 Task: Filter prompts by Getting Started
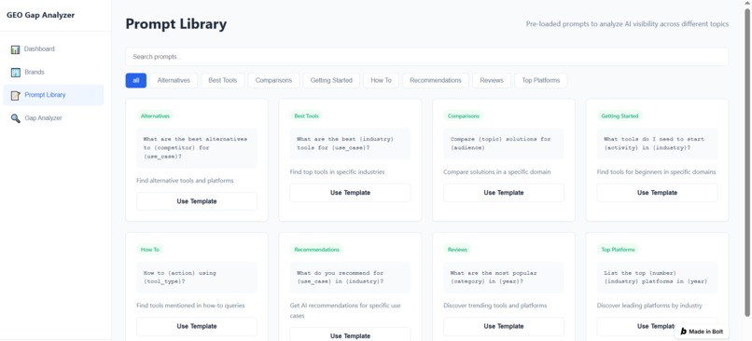(331, 80)
